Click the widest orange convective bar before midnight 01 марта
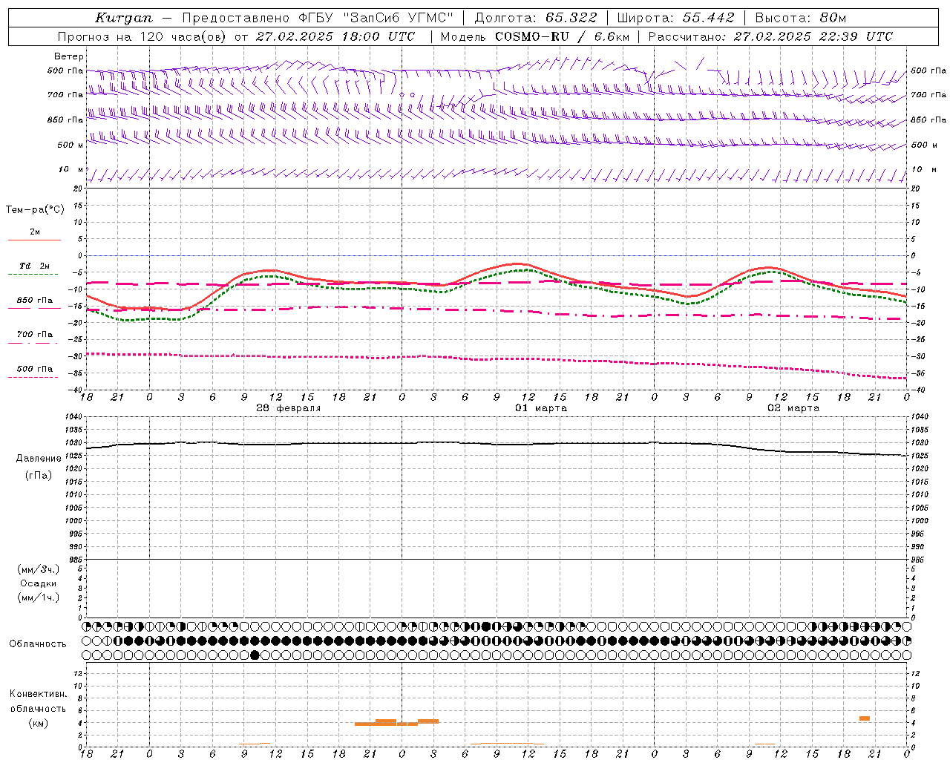 click(375, 723)
